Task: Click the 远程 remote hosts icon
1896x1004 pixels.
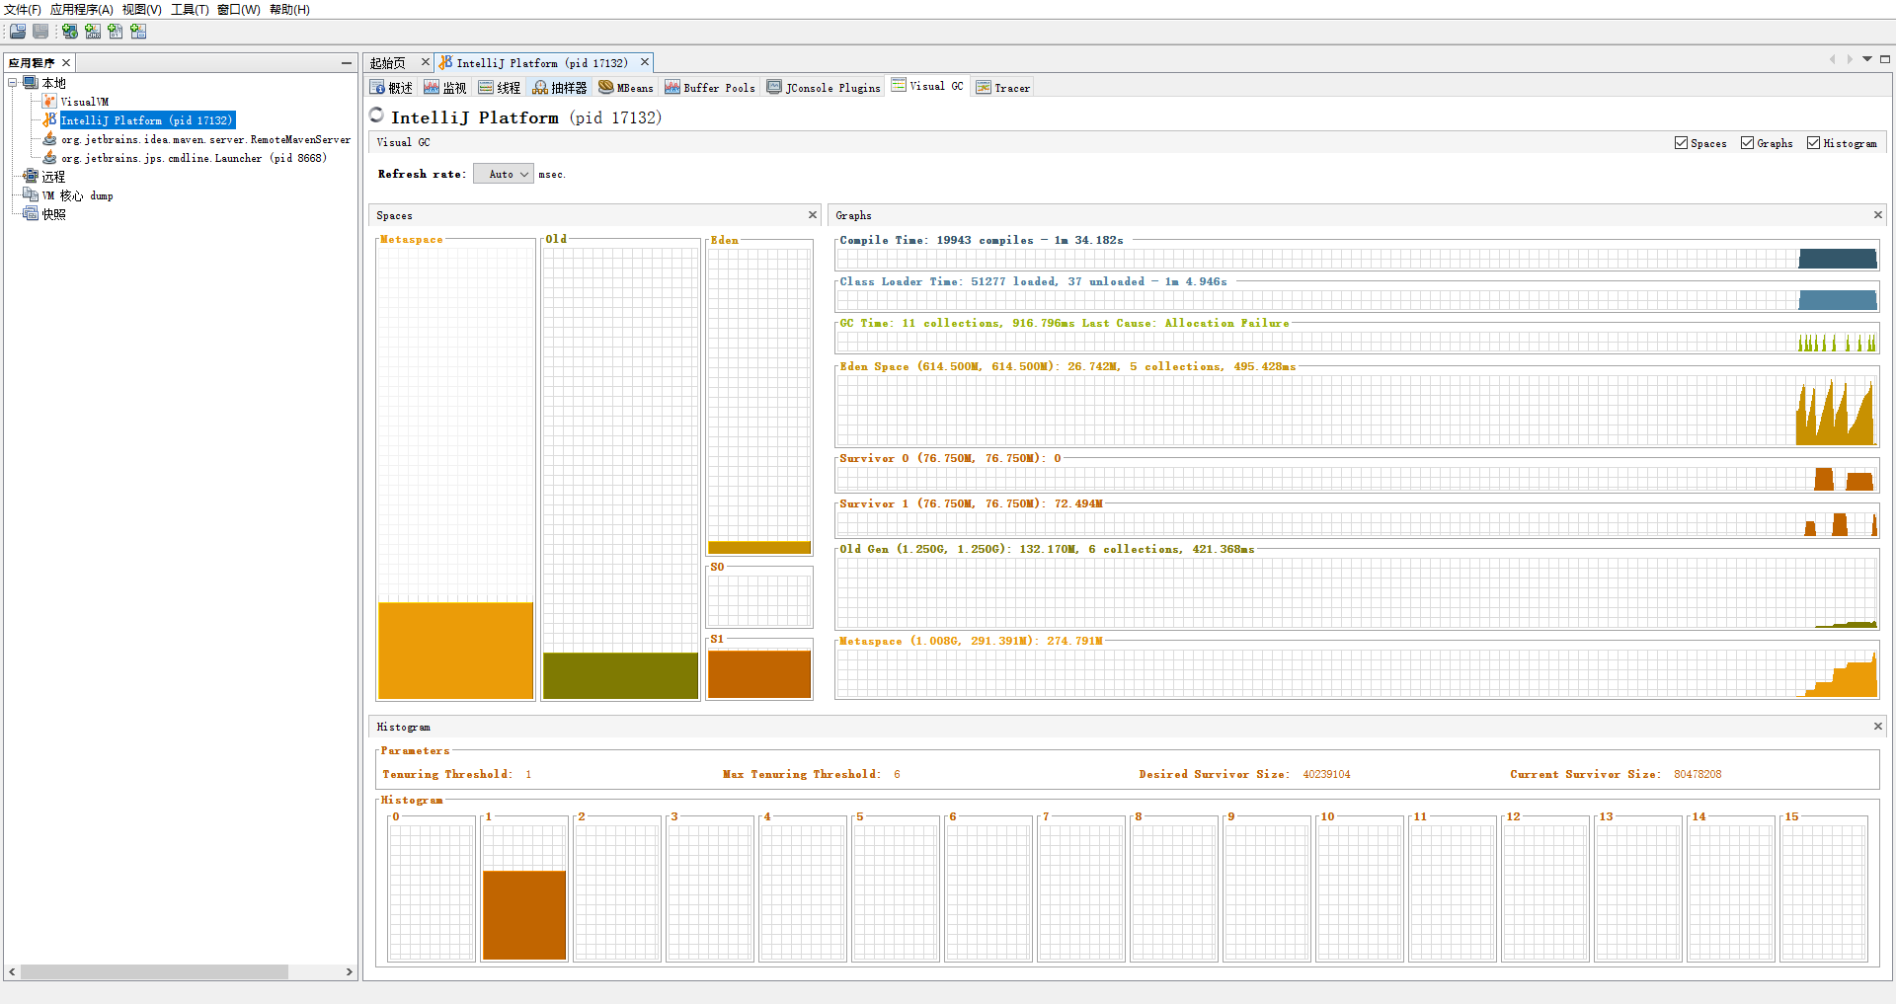Action: [31, 177]
